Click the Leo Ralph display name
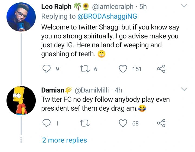 [56, 7]
